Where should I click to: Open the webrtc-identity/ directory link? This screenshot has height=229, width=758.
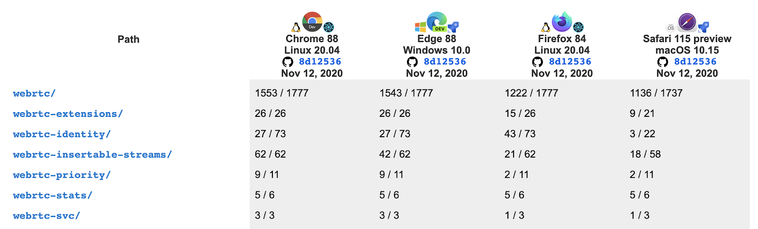[62, 134]
